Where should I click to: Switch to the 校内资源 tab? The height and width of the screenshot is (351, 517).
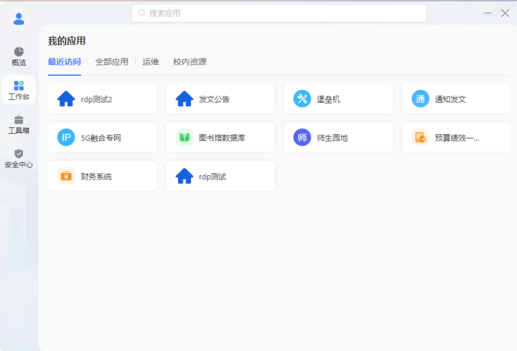190,62
